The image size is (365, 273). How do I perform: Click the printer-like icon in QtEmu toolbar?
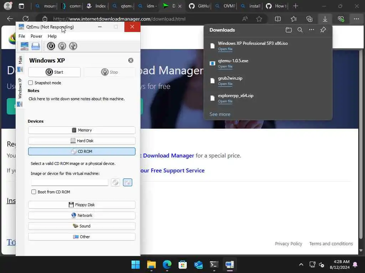[36, 46]
